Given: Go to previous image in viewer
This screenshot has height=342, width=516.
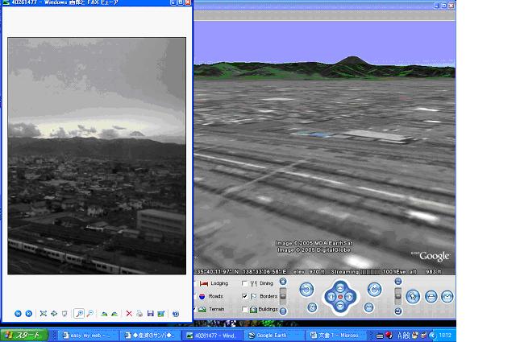Looking at the screenshot, I should click(19, 313).
